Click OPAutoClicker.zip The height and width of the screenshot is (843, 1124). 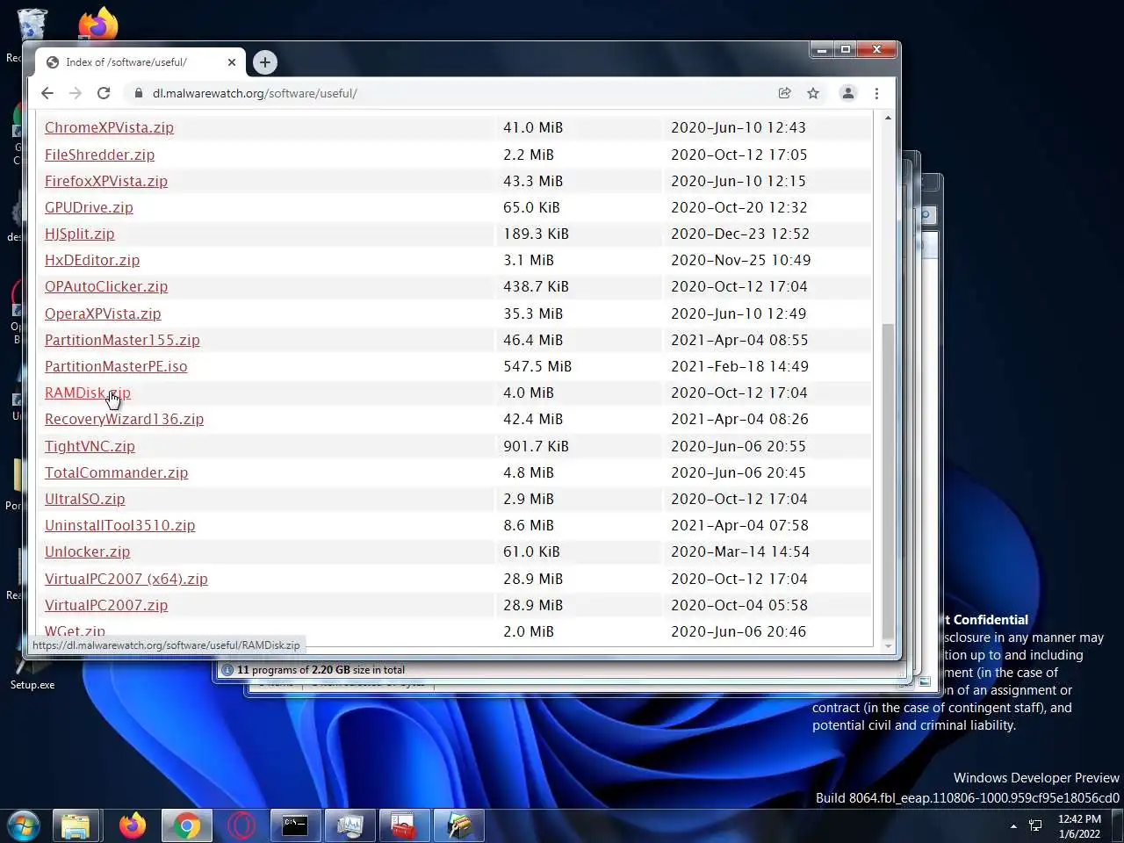click(105, 286)
